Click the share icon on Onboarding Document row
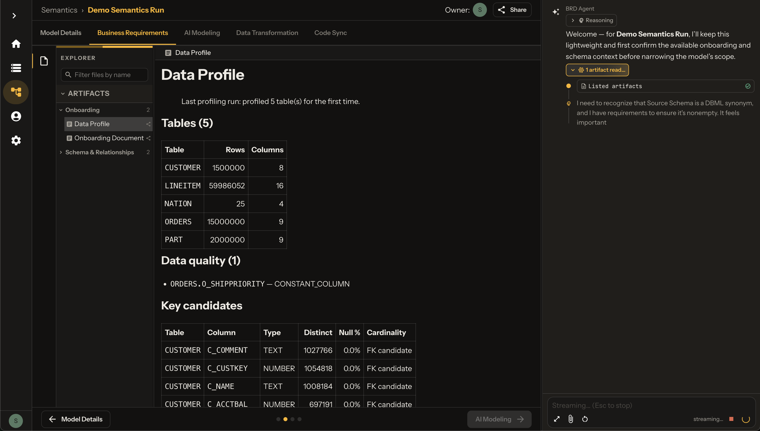This screenshot has height=431, width=760. coord(148,138)
